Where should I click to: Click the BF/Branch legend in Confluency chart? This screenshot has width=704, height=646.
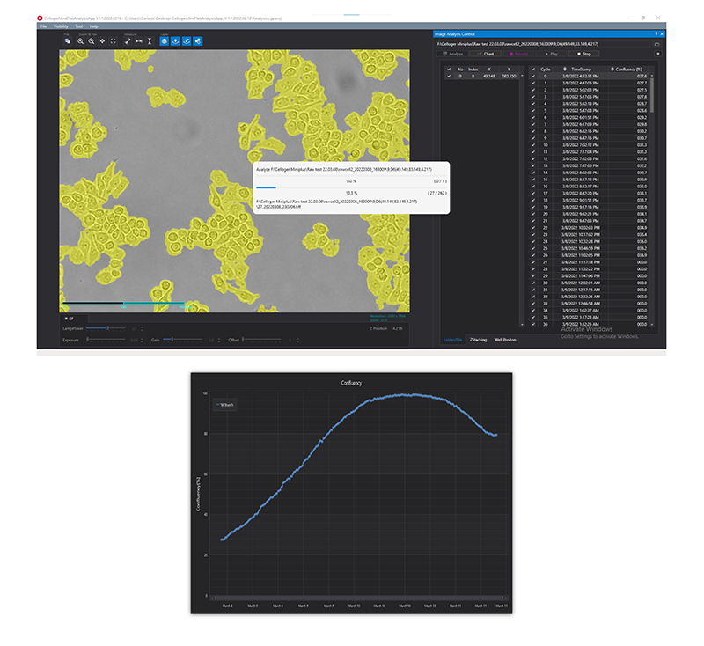(225, 405)
